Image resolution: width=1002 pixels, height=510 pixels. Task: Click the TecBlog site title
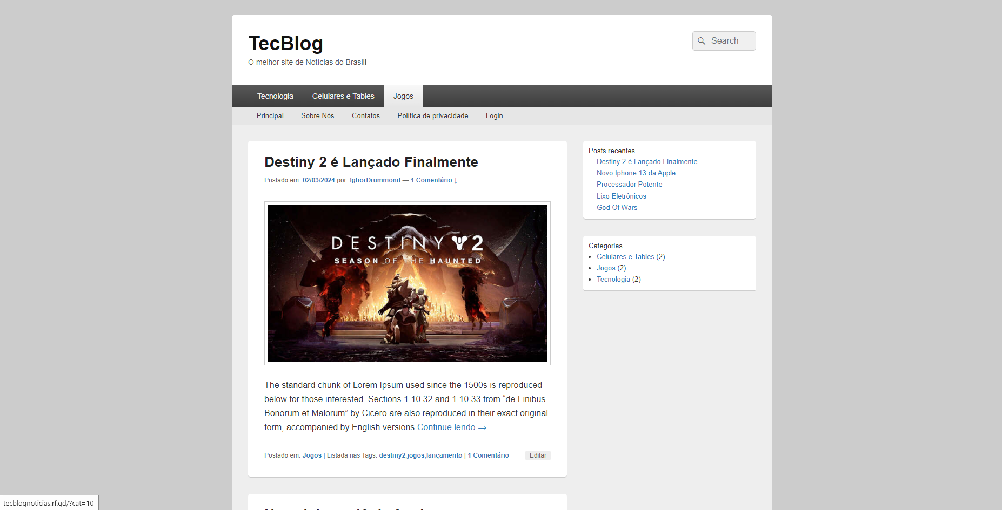click(x=285, y=44)
